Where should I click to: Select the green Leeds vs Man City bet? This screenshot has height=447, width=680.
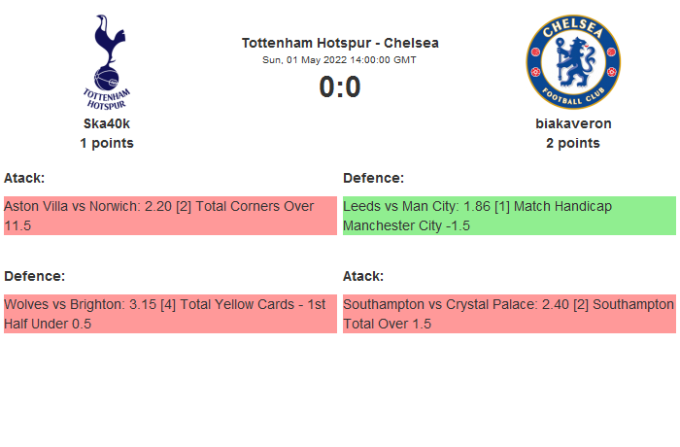(x=509, y=216)
